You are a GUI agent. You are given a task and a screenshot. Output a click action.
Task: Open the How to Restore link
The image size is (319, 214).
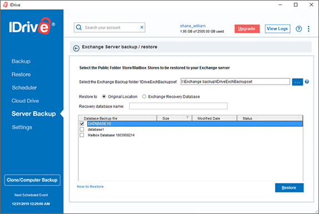91,187
